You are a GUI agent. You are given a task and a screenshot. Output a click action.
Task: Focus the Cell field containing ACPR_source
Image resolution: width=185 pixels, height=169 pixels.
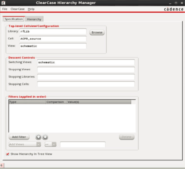pyautogui.click(x=53, y=39)
